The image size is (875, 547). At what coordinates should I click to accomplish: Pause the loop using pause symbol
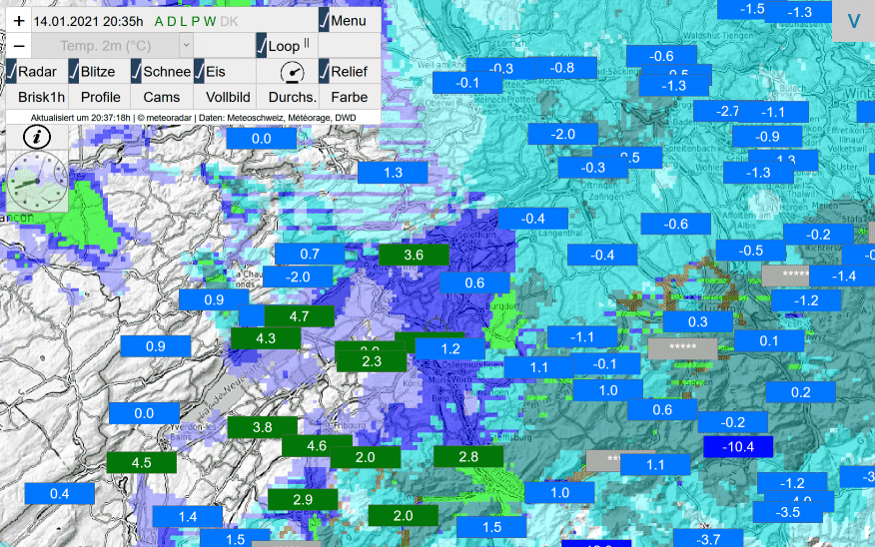click(x=307, y=44)
